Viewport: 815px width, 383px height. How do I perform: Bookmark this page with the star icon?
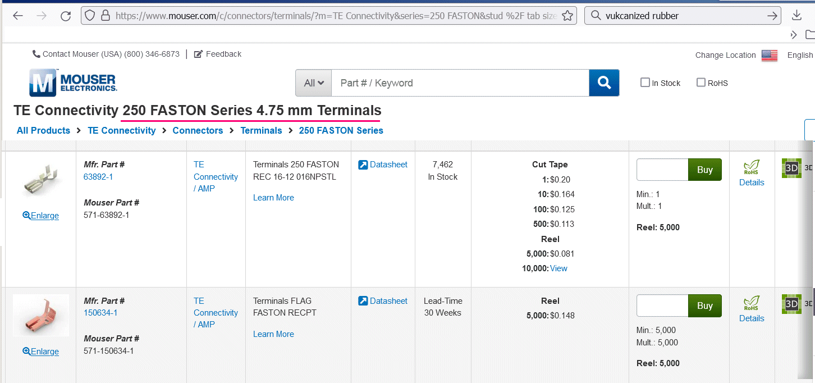pos(567,16)
